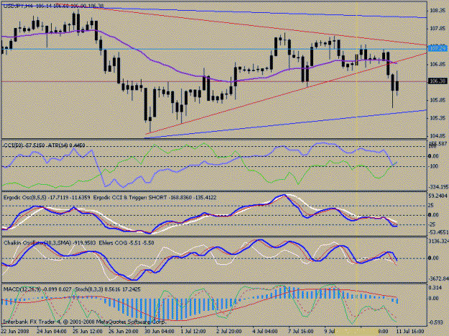This screenshot has height=336, width=449.
Task: Click the 105.85 price axis label
Action: tap(437, 100)
